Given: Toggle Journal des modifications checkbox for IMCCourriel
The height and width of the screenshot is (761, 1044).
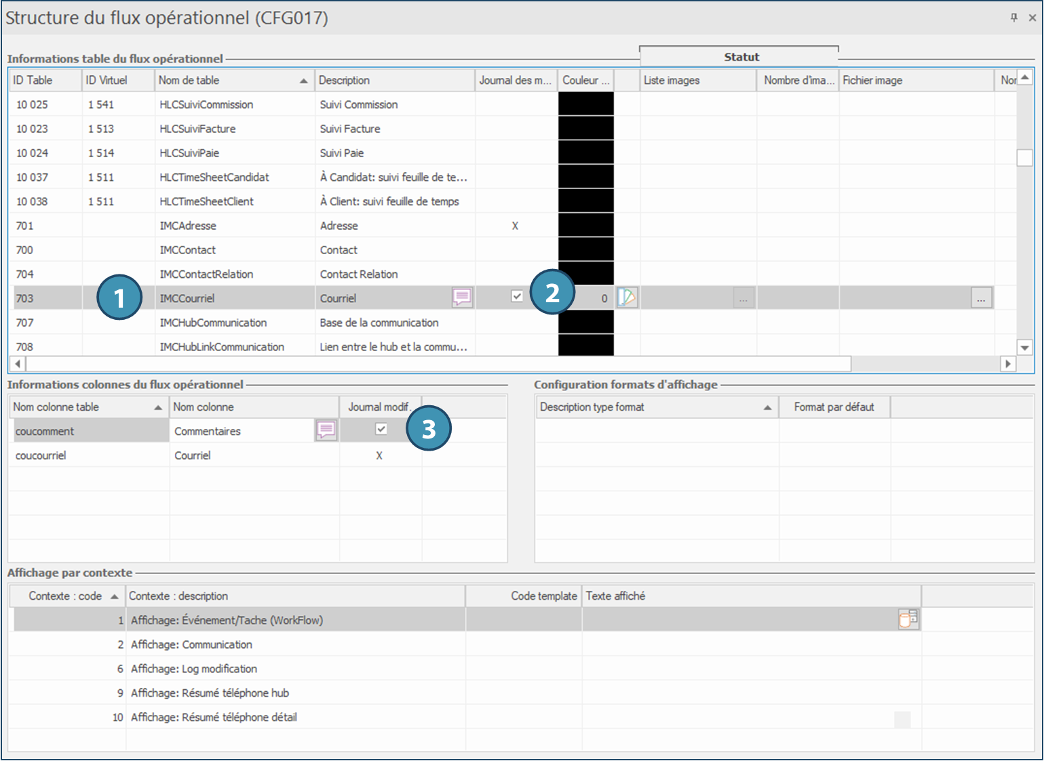Looking at the screenshot, I should (x=517, y=296).
